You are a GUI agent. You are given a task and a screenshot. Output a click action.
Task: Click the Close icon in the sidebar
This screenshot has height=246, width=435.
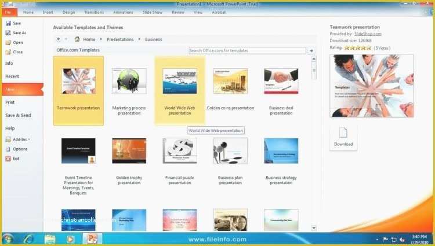[x=8, y=52]
